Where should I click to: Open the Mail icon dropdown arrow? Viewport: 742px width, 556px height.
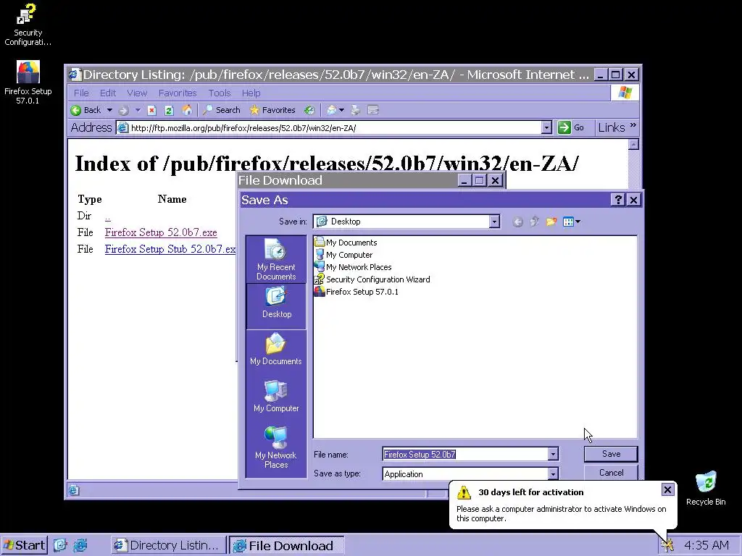(x=342, y=110)
